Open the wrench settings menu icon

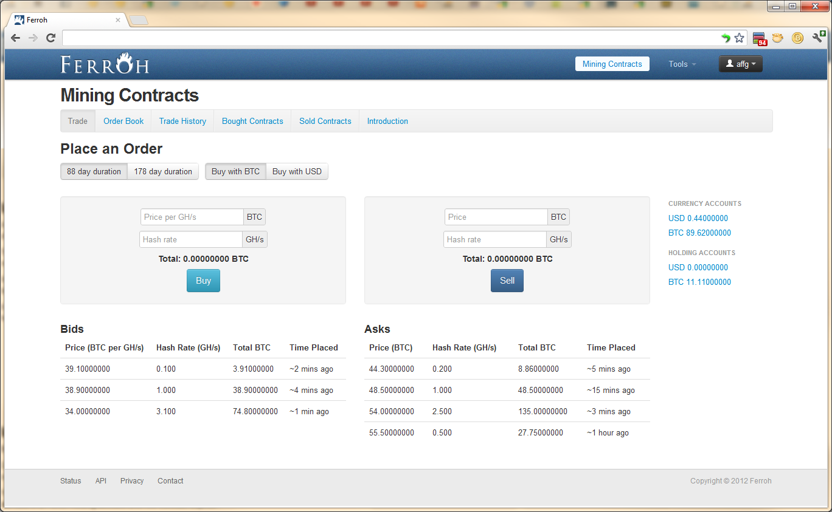pyautogui.click(x=817, y=38)
